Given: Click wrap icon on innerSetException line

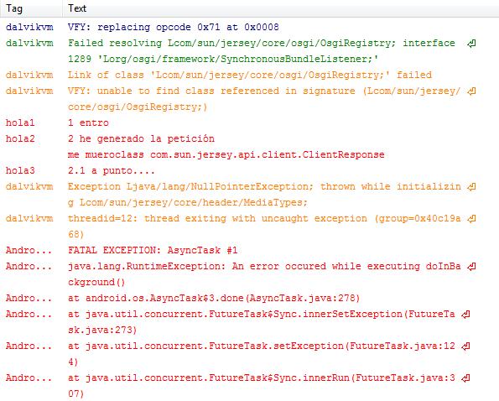Looking at the screenshot, I should coord(465,315).
